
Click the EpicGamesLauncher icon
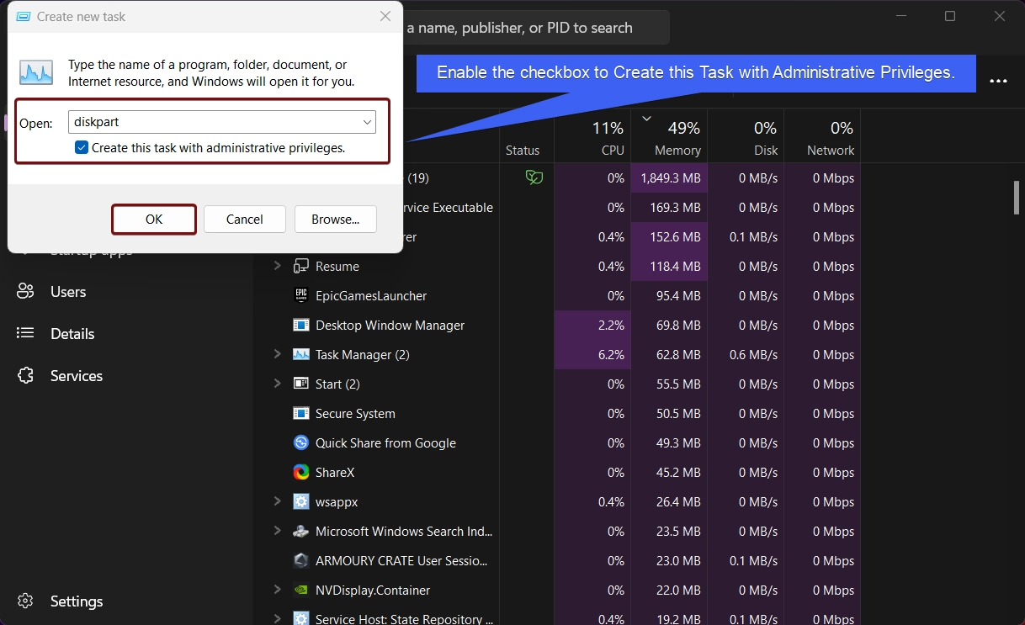[x=301, y=296]
